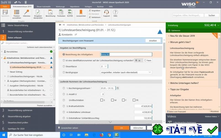Open File Explorer in taskbar
The image size is (221, 138).
(86, 135)
